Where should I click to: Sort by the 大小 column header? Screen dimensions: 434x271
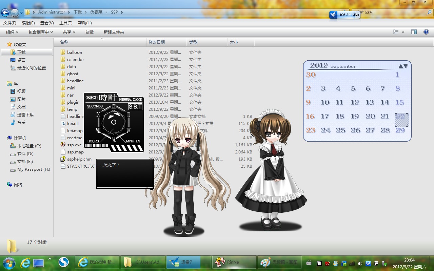tap(241, 42)
